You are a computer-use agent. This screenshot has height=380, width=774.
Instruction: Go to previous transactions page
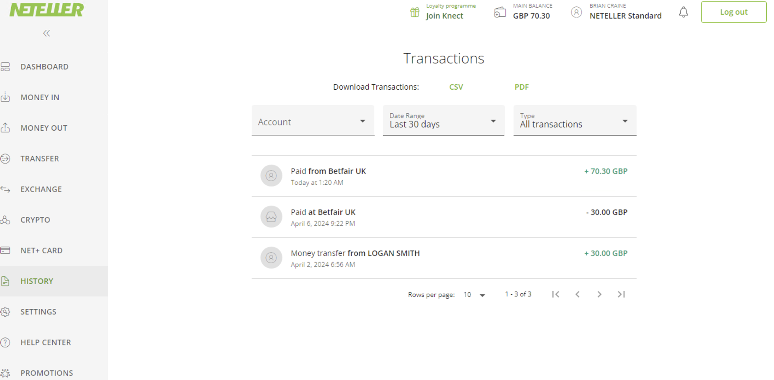click(x=577, y=294)
